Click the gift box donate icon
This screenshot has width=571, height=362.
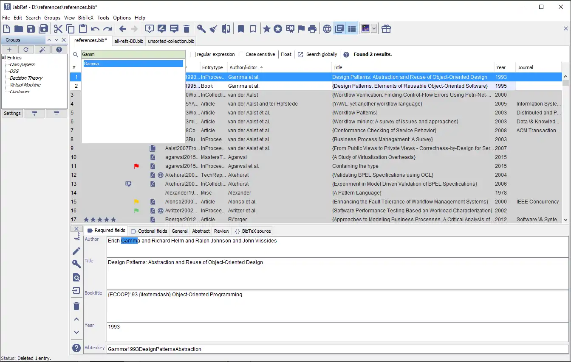(x=386, y=29)
